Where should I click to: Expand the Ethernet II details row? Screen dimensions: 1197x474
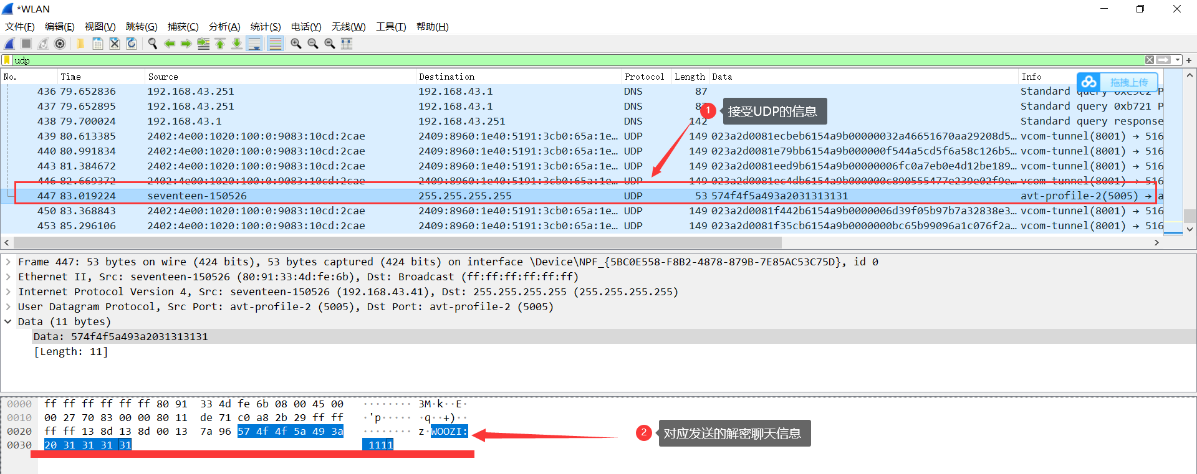[8, 277]
